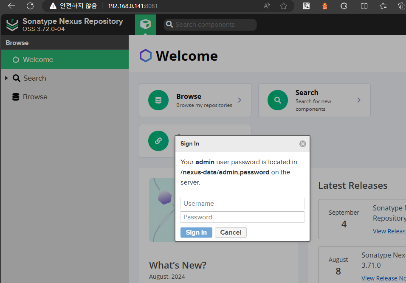Focus the Search components field

(210, 25)
